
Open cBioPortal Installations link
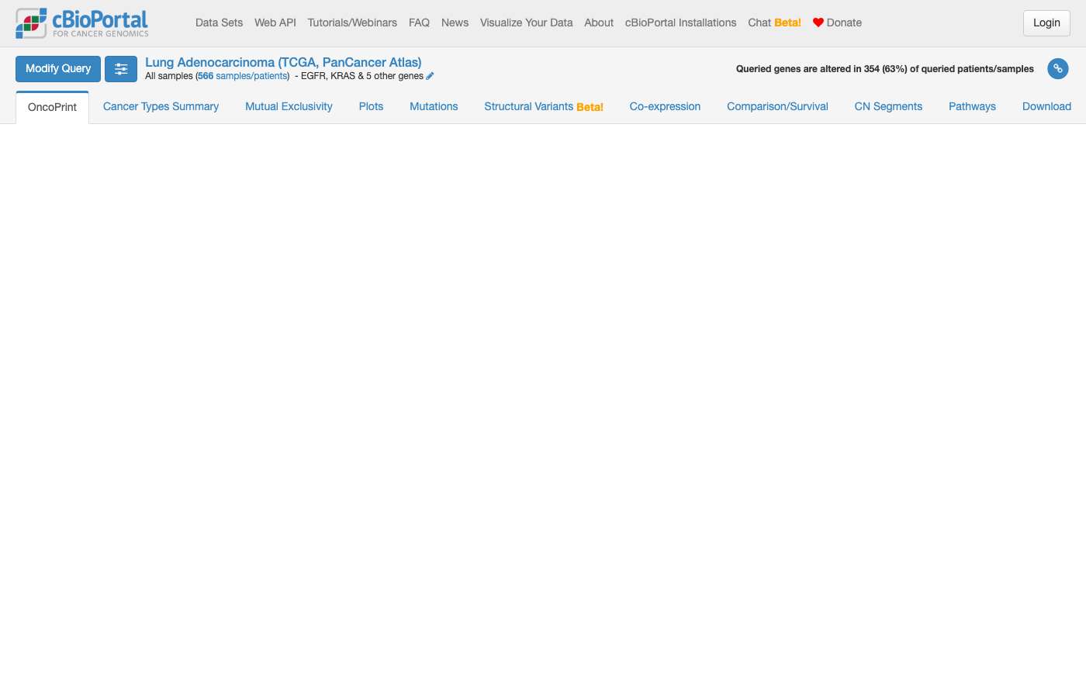[680, 22]
